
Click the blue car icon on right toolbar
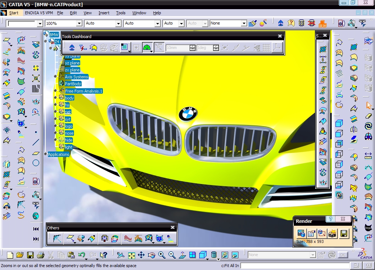(x=368, y=136)
